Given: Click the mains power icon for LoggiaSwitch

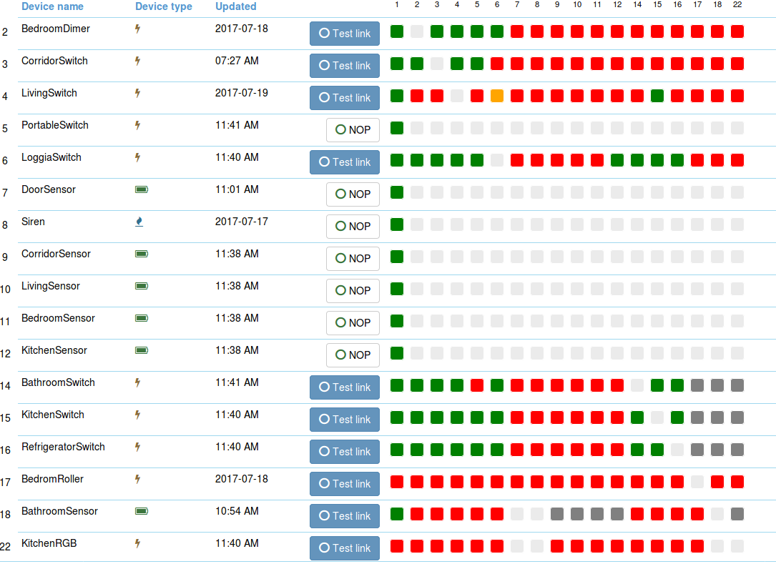Looking at the screenshot, I should [x=138, y=158].
